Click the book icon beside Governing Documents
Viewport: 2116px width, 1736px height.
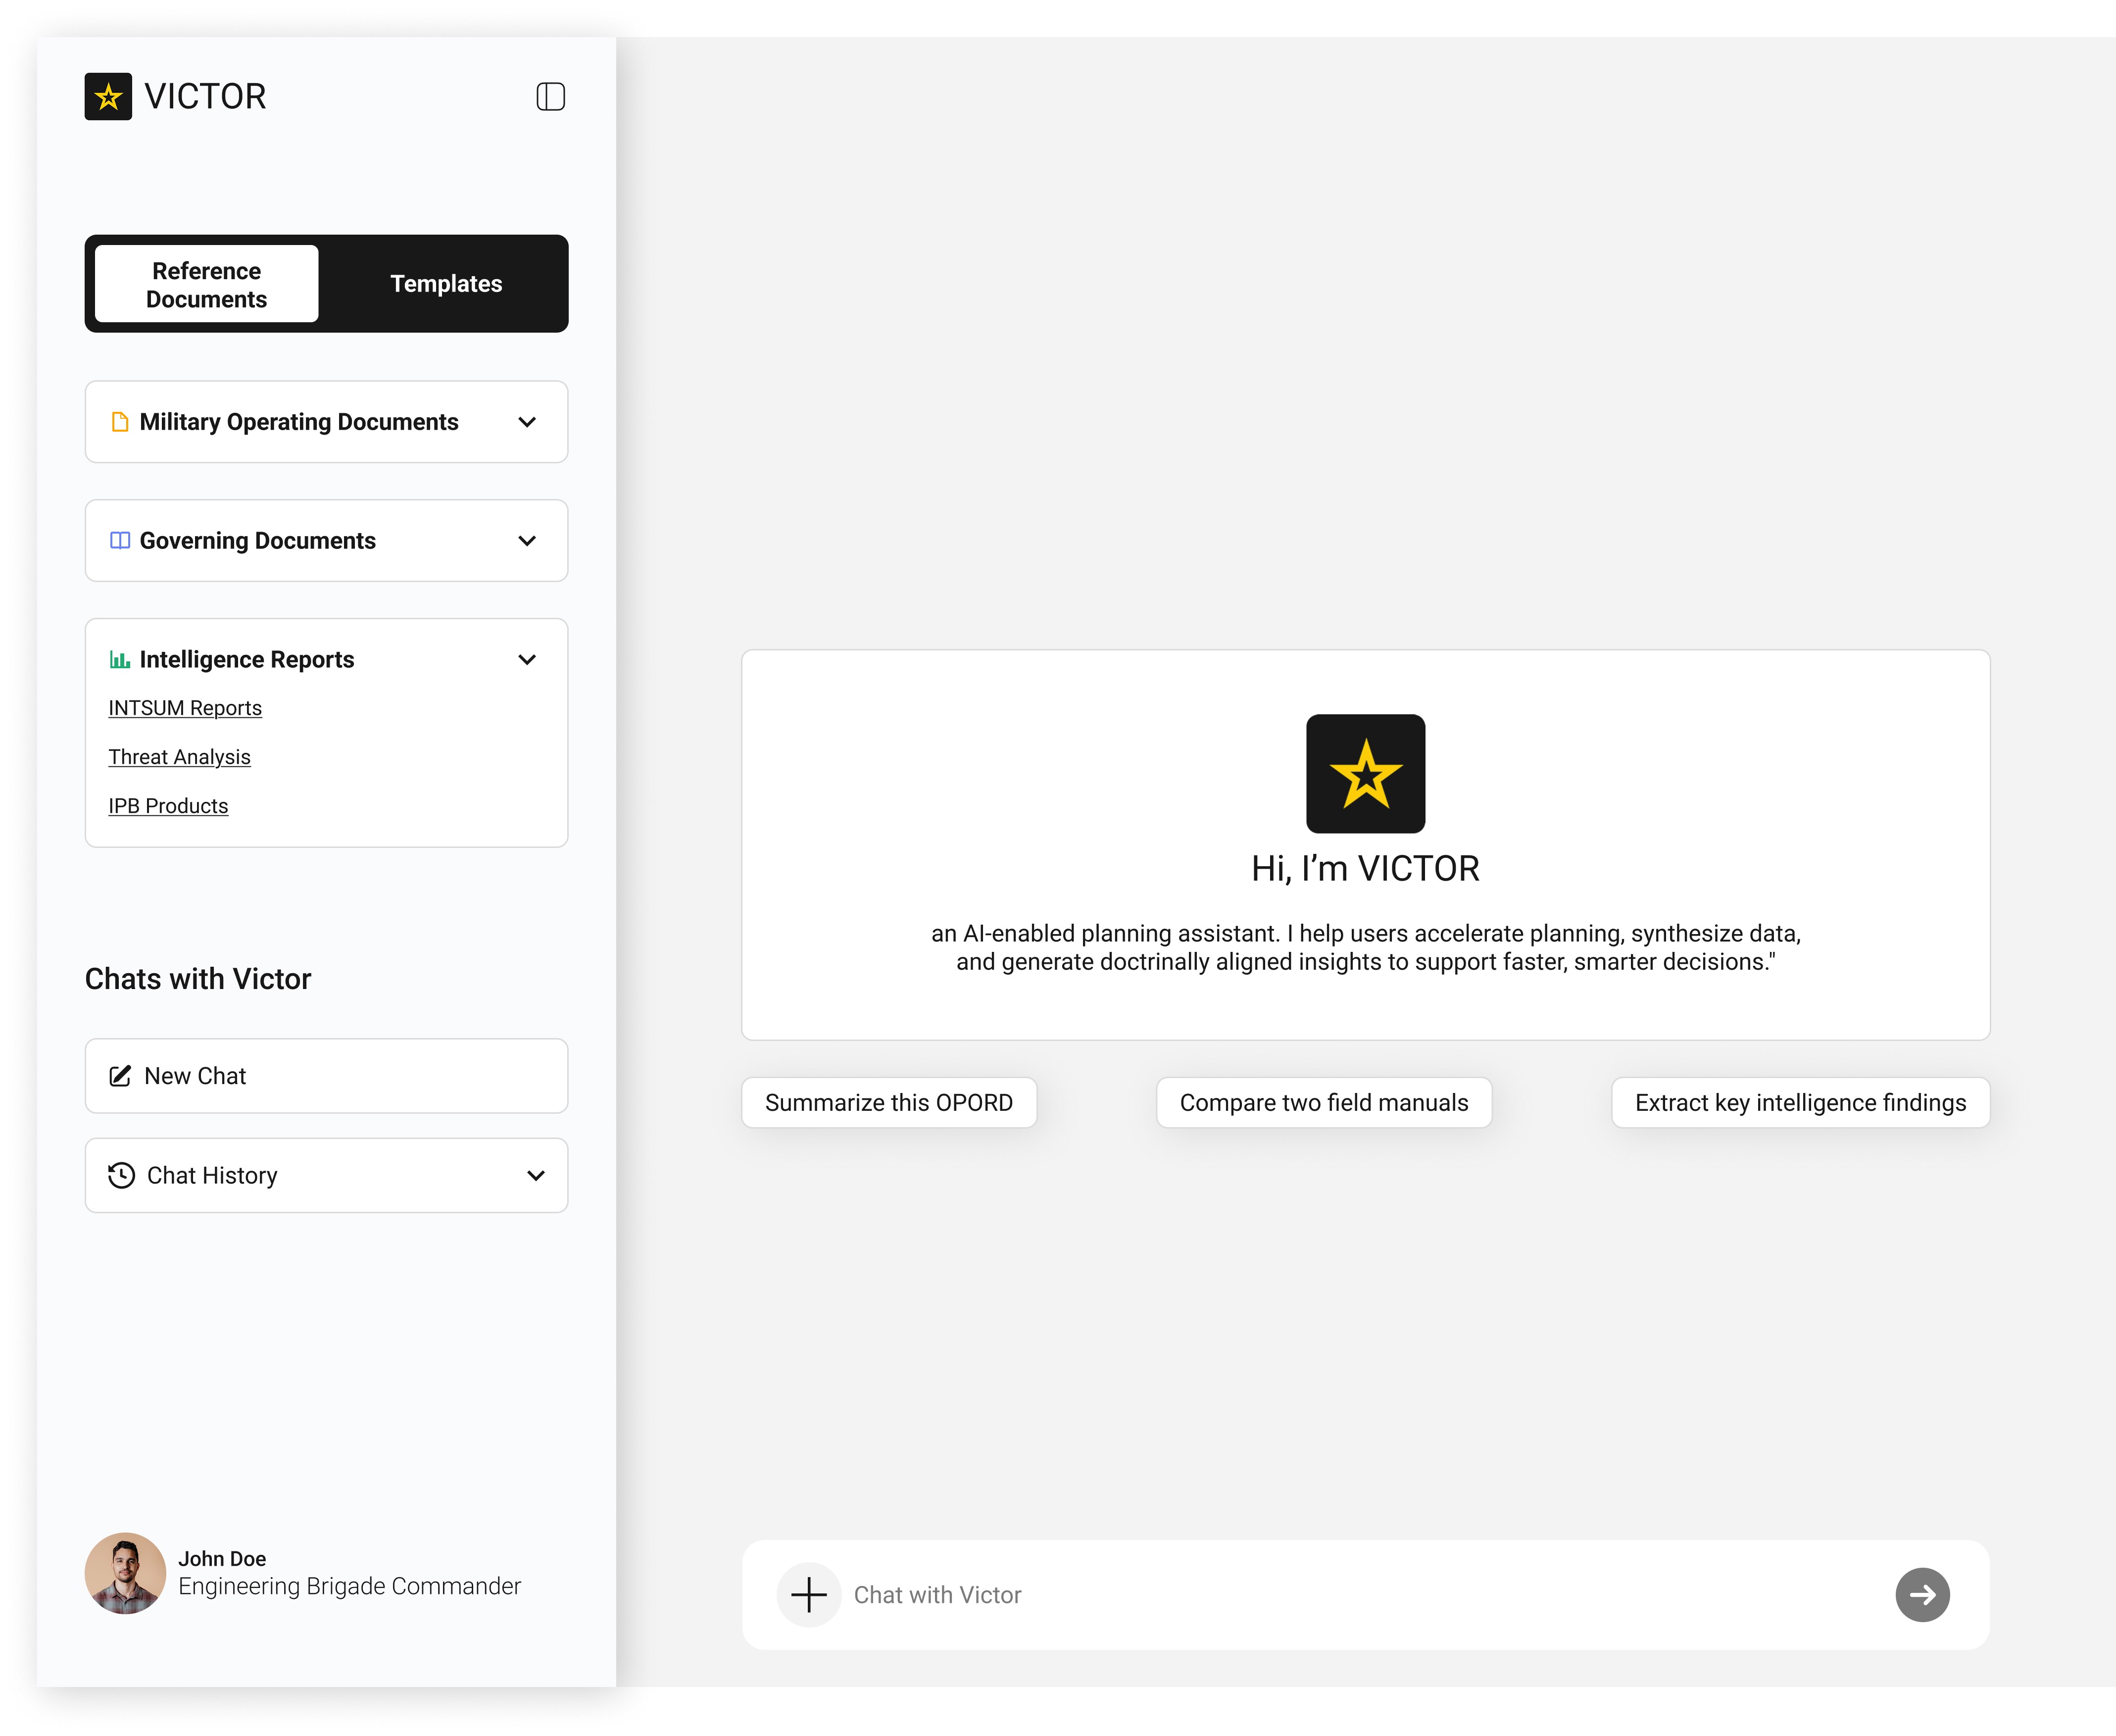coord(119,540)
